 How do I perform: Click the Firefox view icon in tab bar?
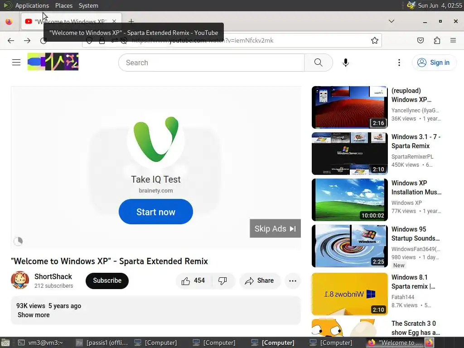pos(9,22)
